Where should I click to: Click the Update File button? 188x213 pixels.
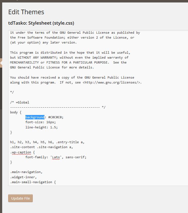click(x=20, y=198)
